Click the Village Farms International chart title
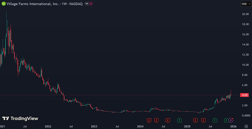Viewport: 252px width, 129px height. (x=44, y=4)
